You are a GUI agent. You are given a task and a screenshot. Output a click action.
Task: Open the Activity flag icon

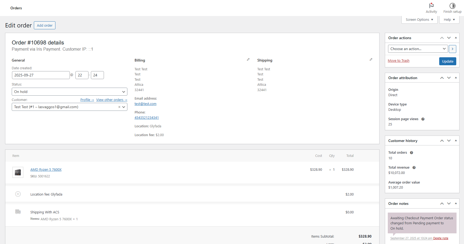(431, 6)
